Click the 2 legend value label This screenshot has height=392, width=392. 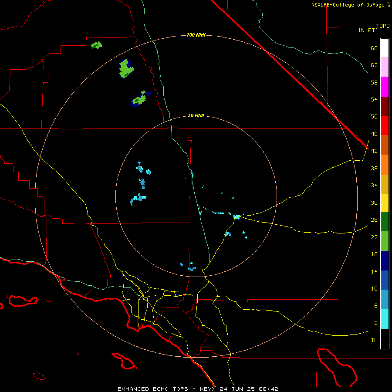[376, 323]
